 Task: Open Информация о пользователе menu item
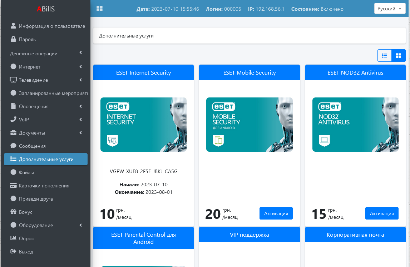(46, 26)
